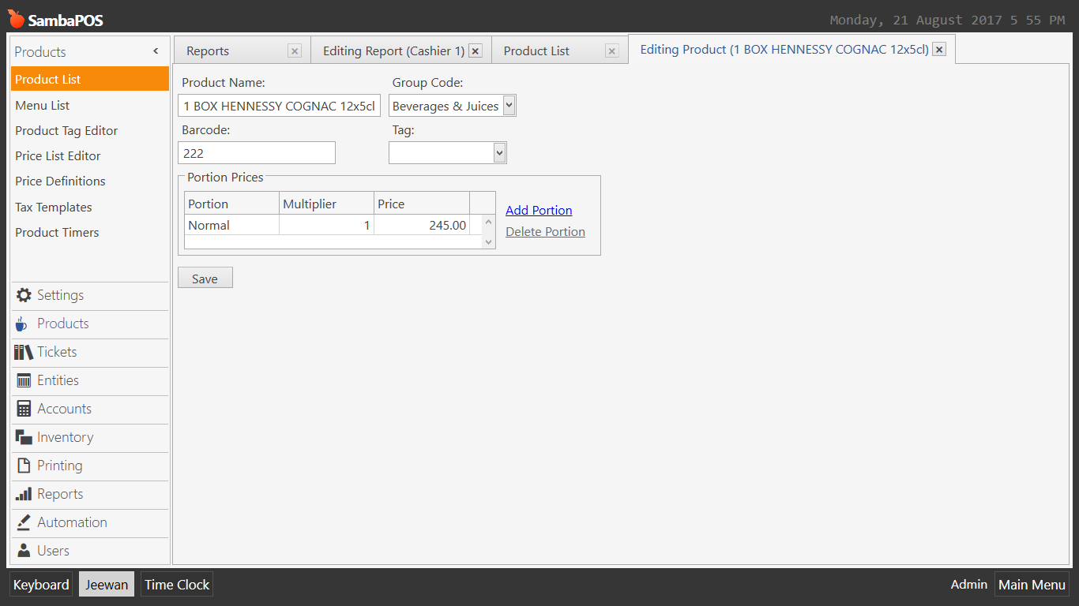Open the Tag dropdown
Screen dimensions: 1079x606
click(499, 152)
